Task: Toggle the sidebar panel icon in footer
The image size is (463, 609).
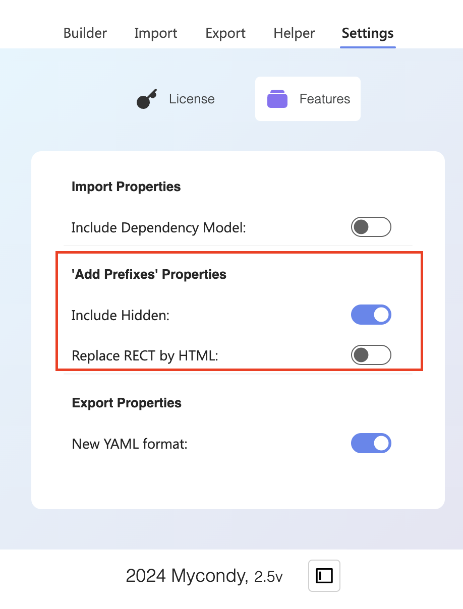Action: (x=324, y=575)
